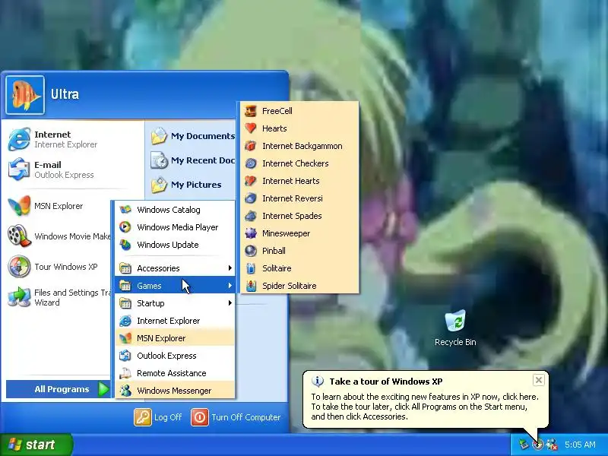Screen dimensions: 608x456
Task: Click the Windows Update icon
Action: (x=125, y=245)
